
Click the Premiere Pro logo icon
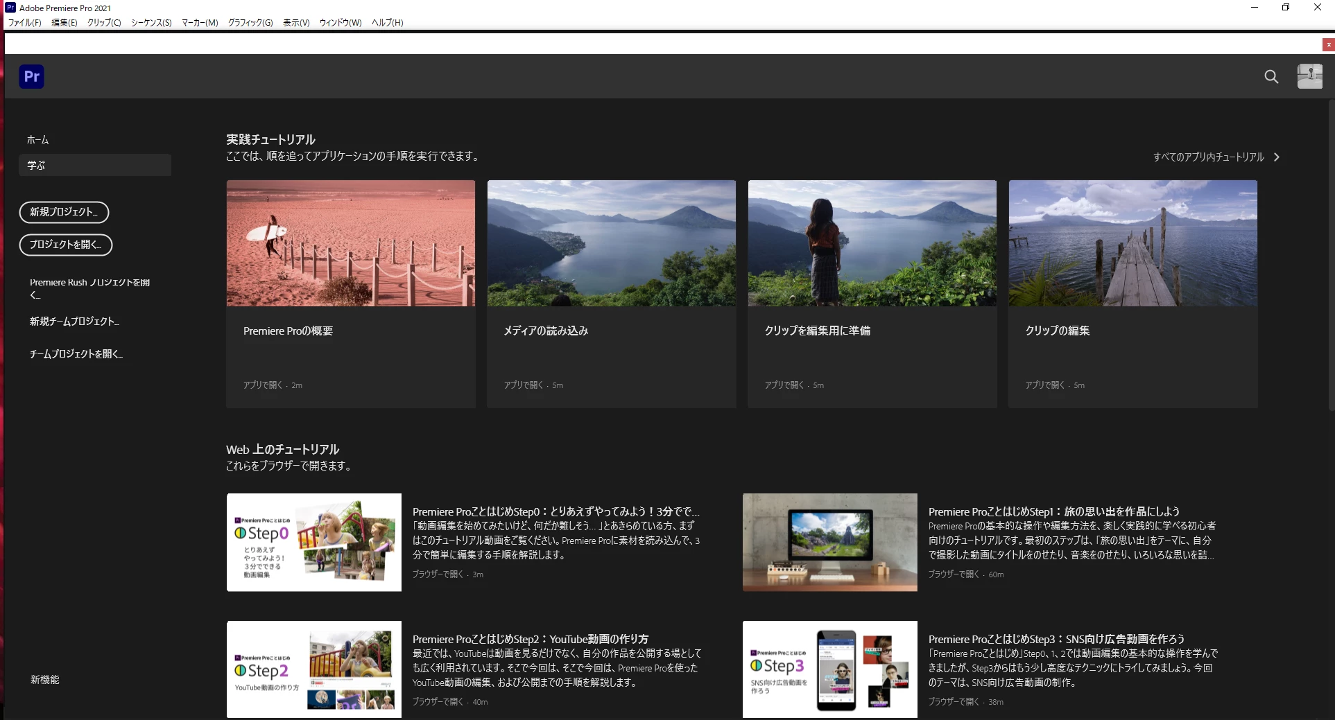(31, 76)
